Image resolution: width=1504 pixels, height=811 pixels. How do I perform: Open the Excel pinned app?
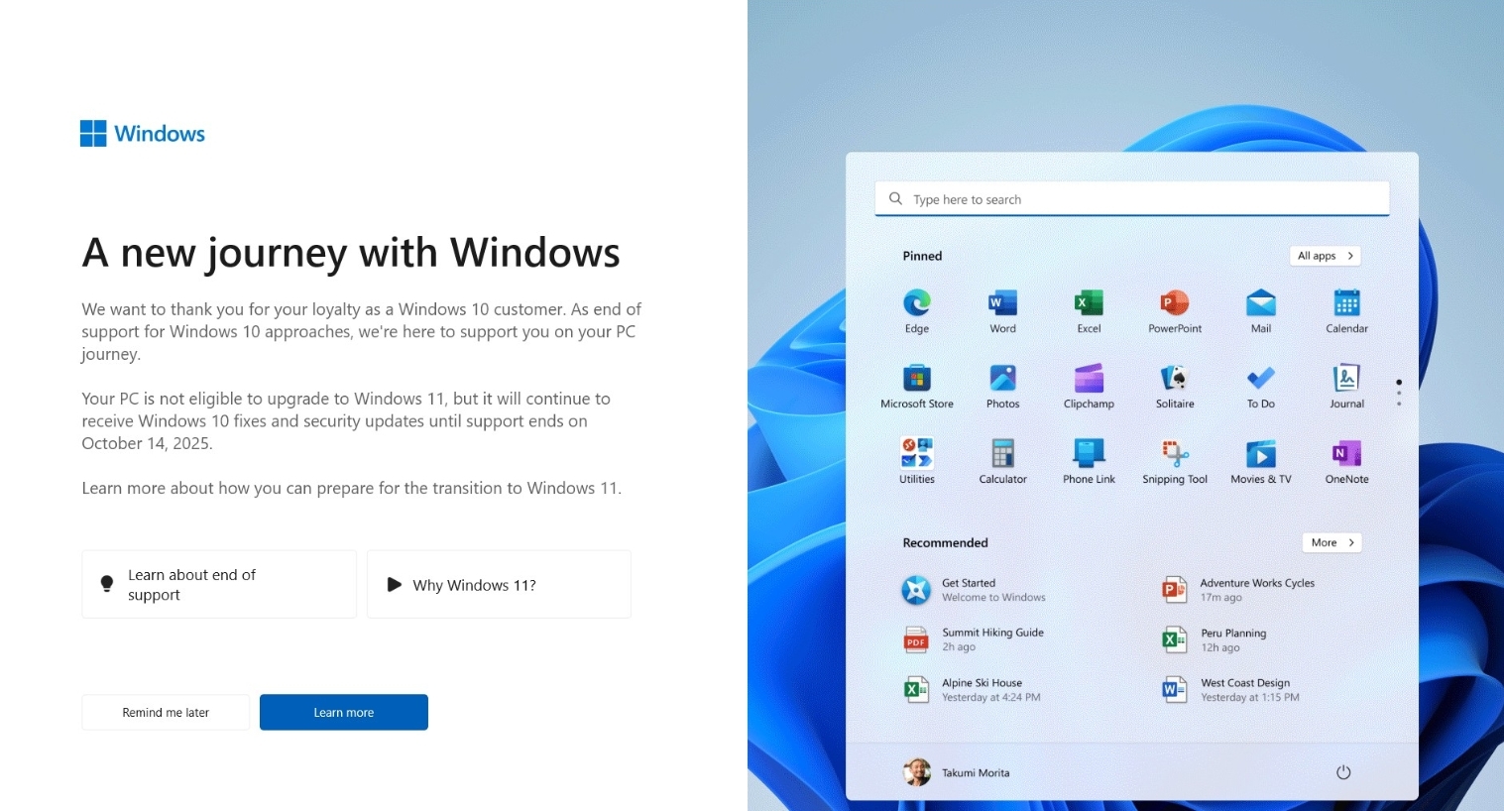tap(1089, 302)
